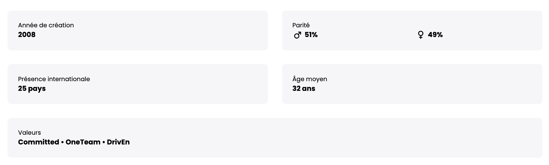The image size is (549, 165).
Task: Select the 2008 creation year value
Action: pos(27,35)
